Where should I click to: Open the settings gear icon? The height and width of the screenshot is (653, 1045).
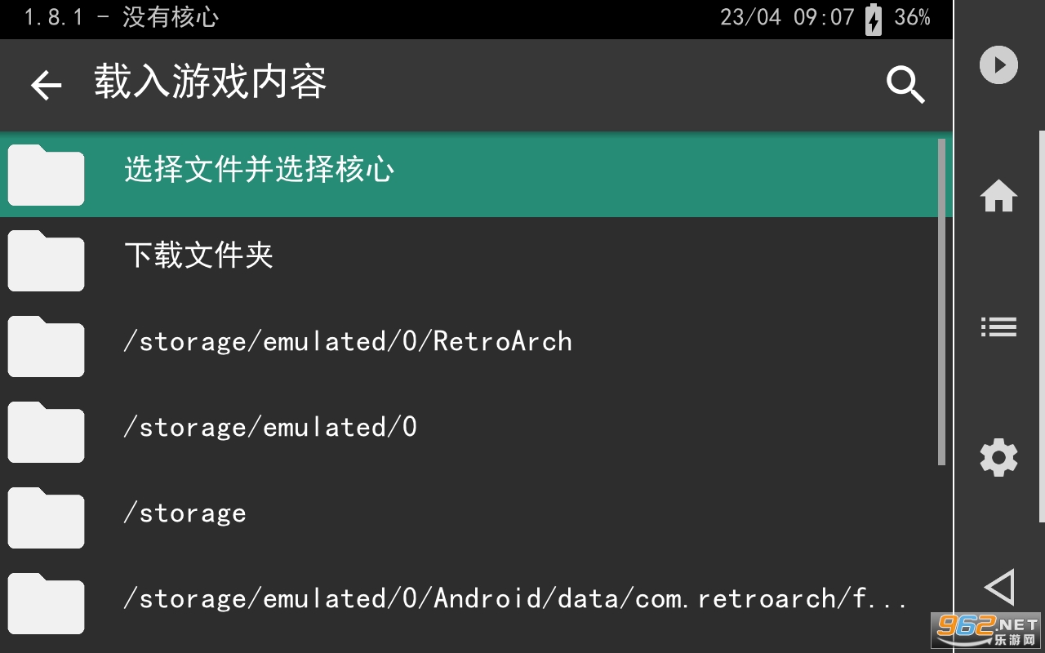coord(998,458)
